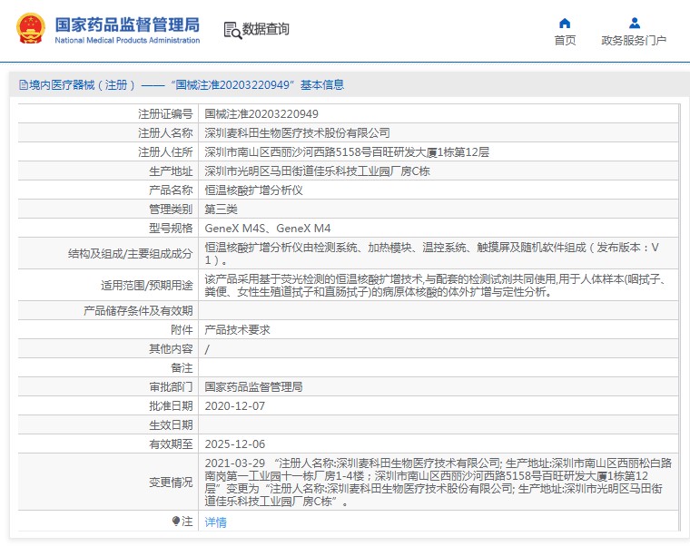This screenshot has width=690, height=546.
Task: Click the data query magnifier icon
Action: click(x=232, y=30)
